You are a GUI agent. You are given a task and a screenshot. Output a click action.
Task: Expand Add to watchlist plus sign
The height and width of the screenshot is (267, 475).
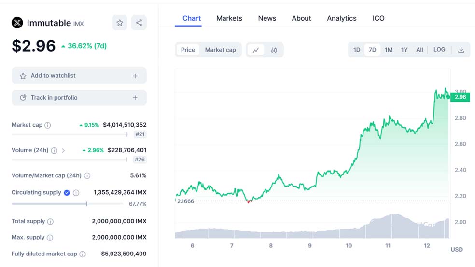[135, 76]
